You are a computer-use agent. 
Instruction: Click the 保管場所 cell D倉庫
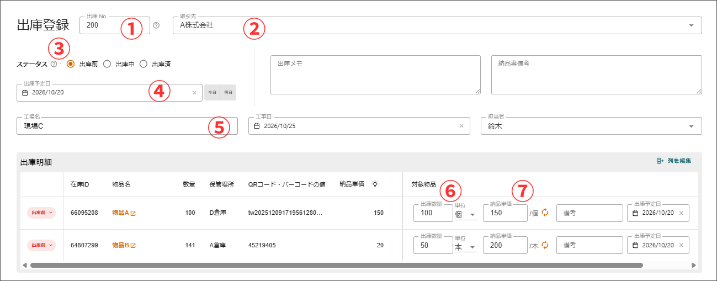click(x=219, y=213)
